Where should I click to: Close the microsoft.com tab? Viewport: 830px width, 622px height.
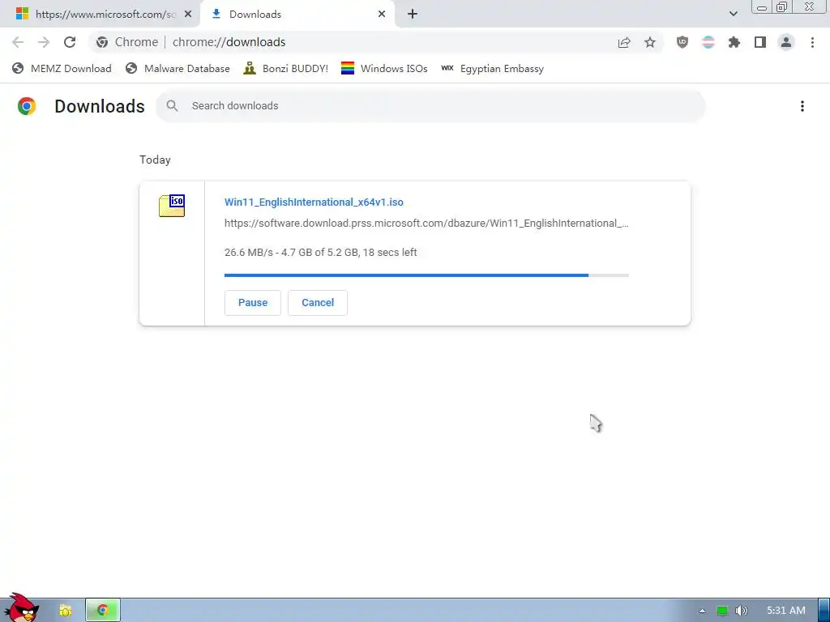pyautogui.click(x=188, y=15)
